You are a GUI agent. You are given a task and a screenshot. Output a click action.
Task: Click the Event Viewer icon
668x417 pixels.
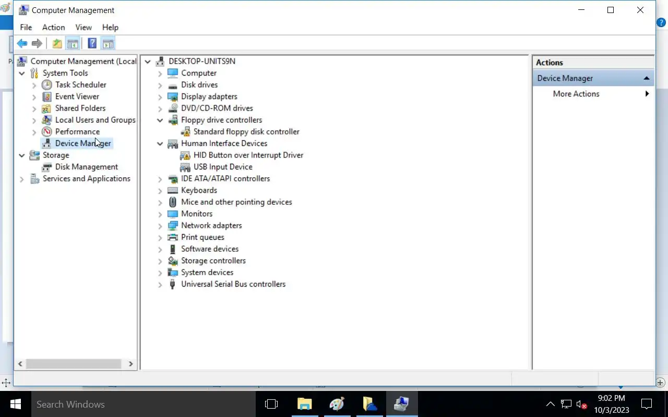click(47, 96)
